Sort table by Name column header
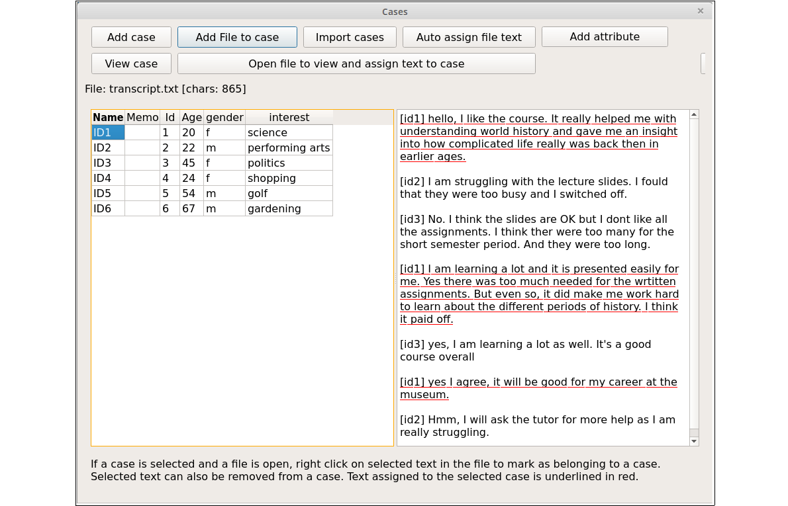 108,117
